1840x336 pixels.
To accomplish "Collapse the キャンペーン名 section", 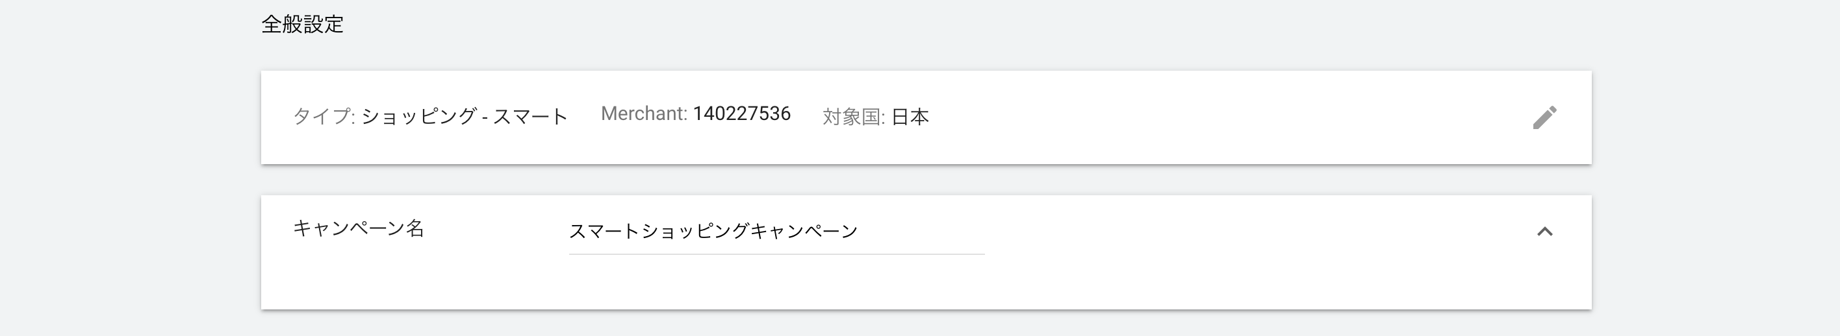I will click(x=1544, y=232).
